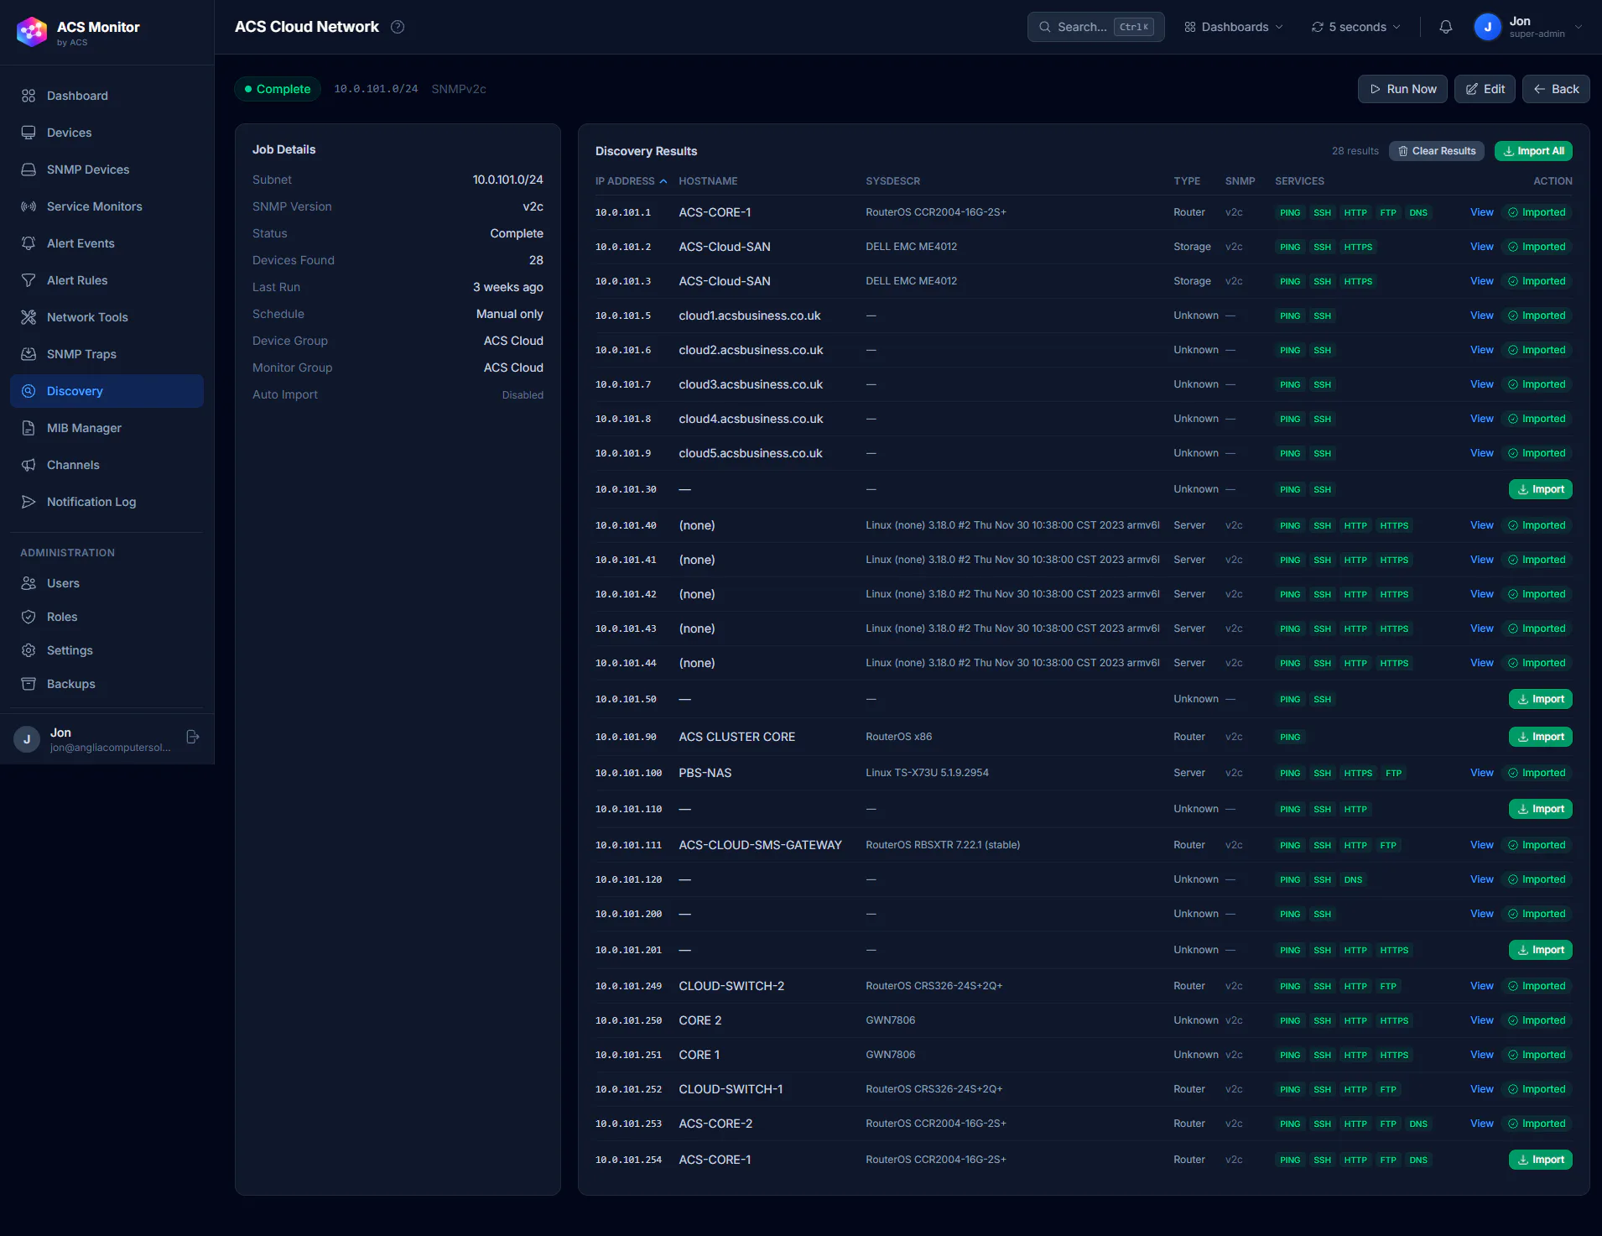This screenshot has width=1602, height=1236.
Task: Import the 10.0.101.30 device
Action: (1541, 489)
